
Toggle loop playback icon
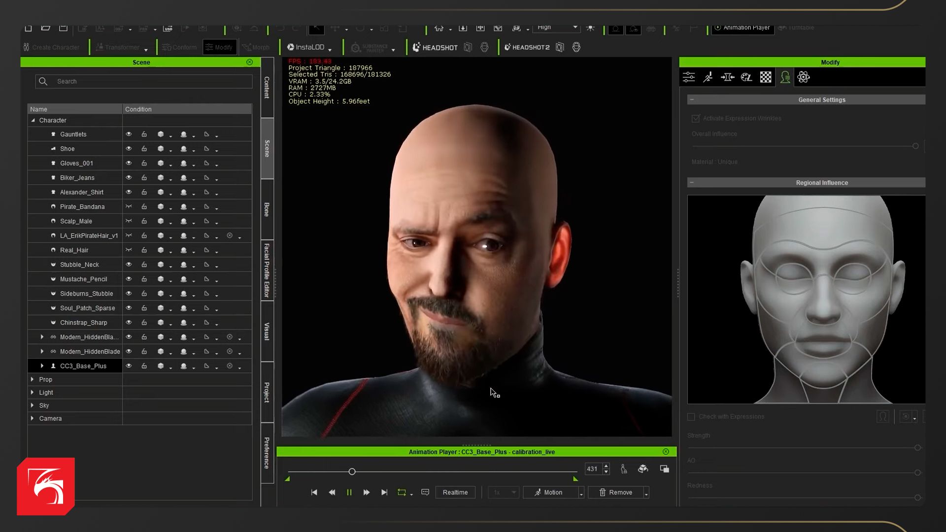click(402, 492)
